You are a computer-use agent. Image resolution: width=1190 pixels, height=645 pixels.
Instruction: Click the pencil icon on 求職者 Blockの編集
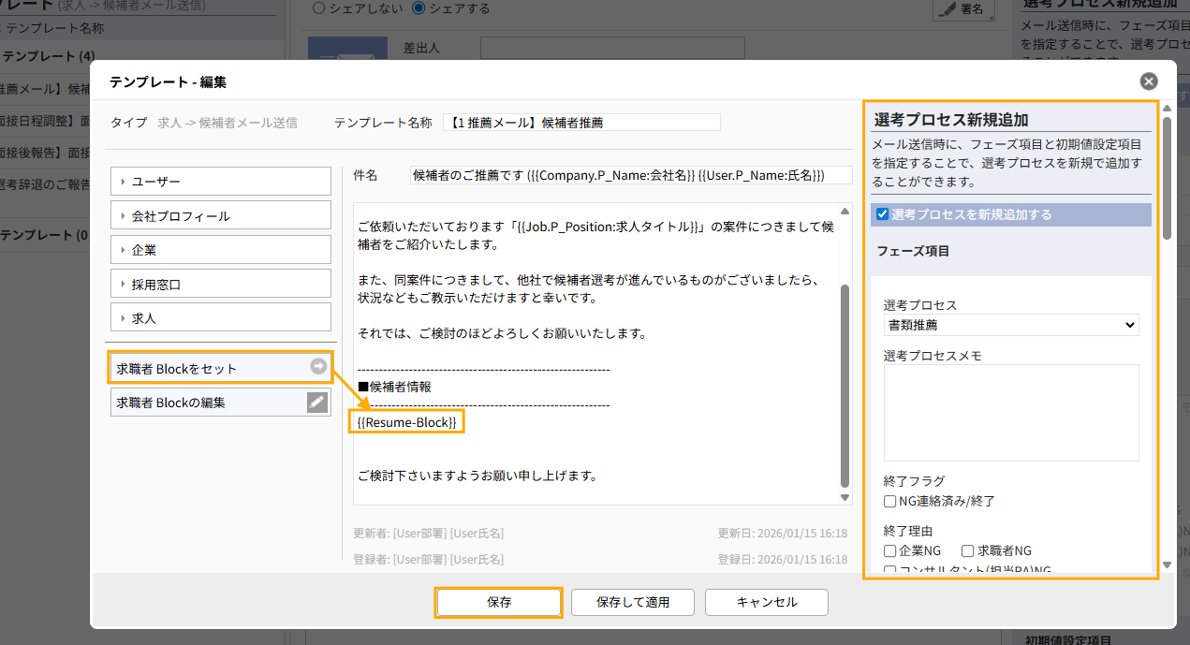318,403
